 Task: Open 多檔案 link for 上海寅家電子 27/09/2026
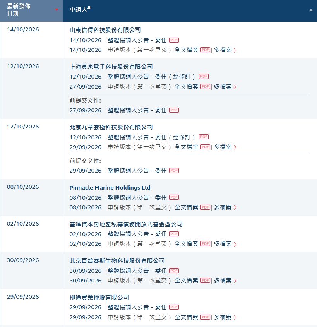tap(223, 87)
